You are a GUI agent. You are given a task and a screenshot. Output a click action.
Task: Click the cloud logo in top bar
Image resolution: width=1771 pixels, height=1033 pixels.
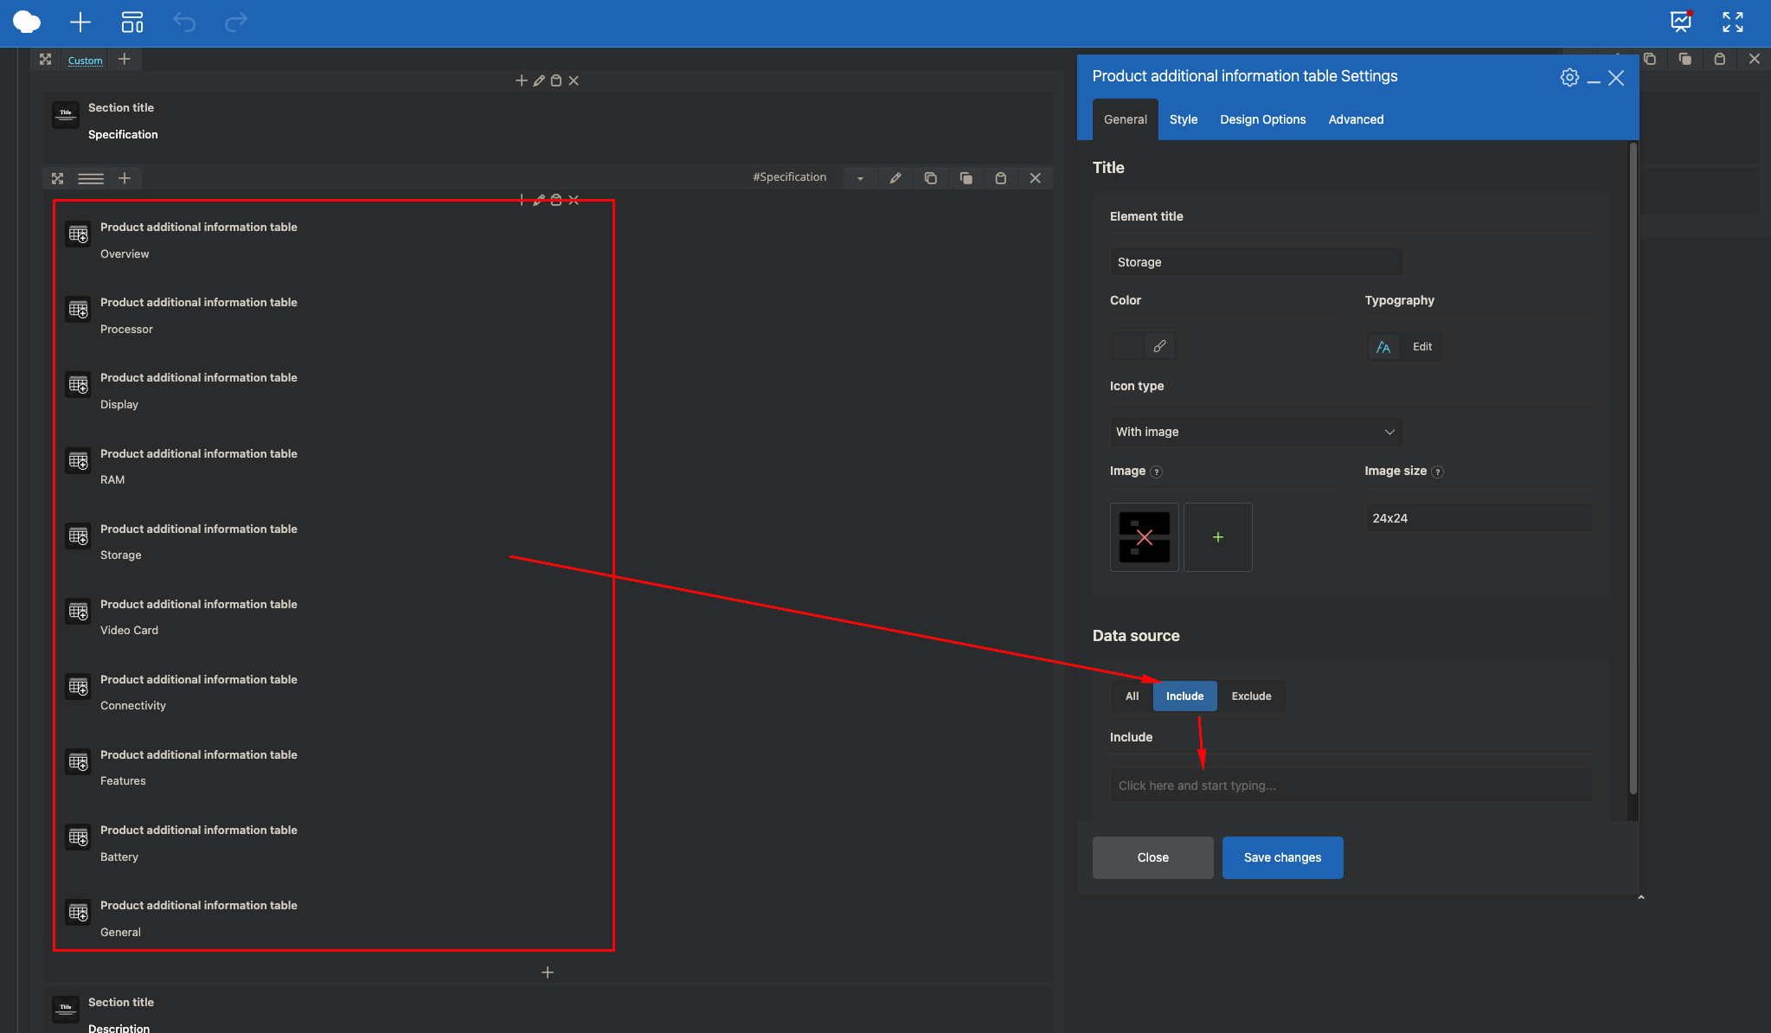pyautogui.click(x=27, y=22)
